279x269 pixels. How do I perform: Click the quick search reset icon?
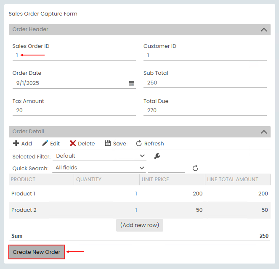[195, 168]
